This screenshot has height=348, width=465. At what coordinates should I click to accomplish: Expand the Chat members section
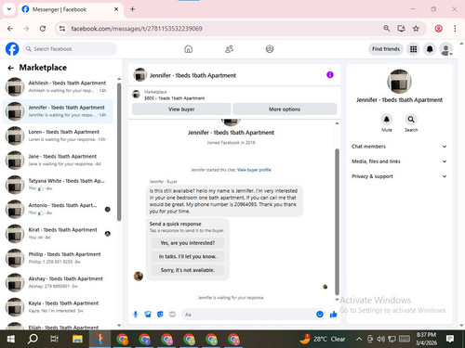[399, 147]
